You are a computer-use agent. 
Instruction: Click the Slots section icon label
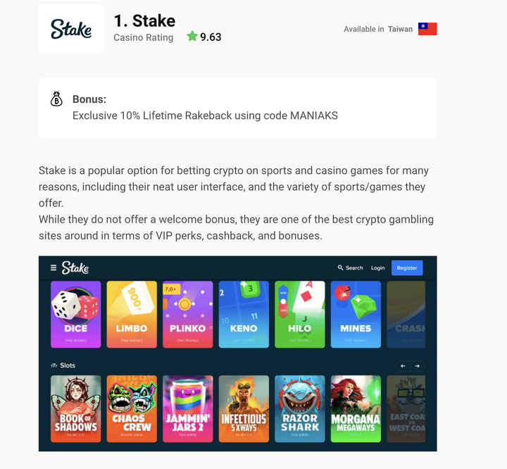coord(63,365)
